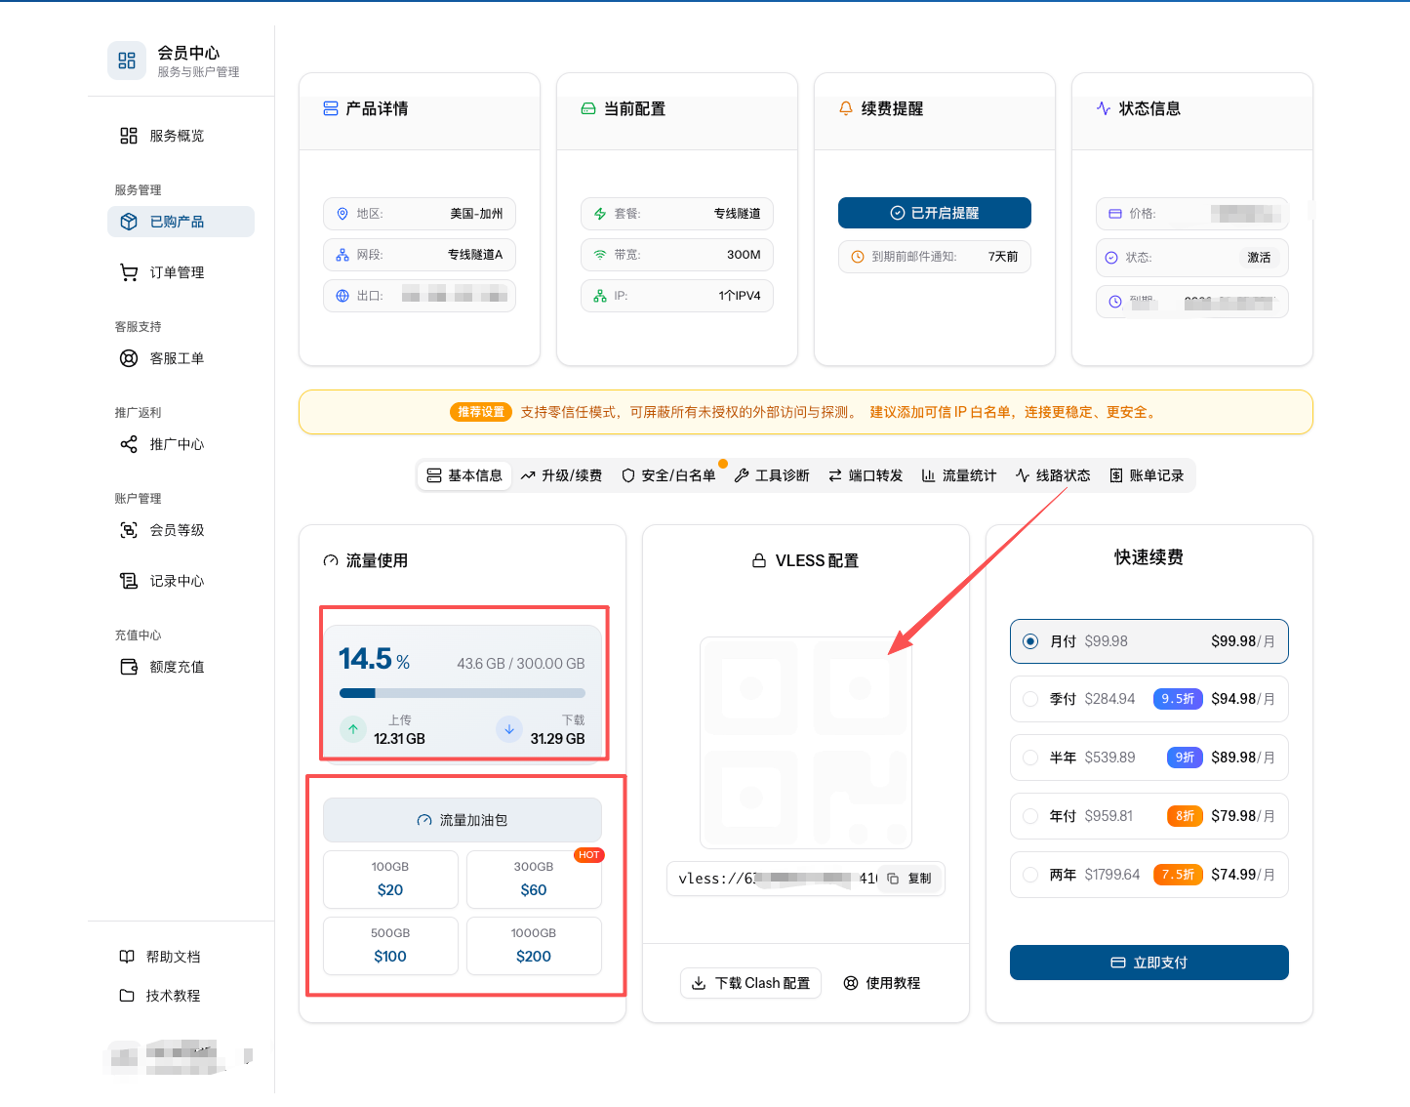The width and height of the screenshot is (1410, 1107).
Task: Click the 推荐设置 orange badge
Action: coord(481,412)
